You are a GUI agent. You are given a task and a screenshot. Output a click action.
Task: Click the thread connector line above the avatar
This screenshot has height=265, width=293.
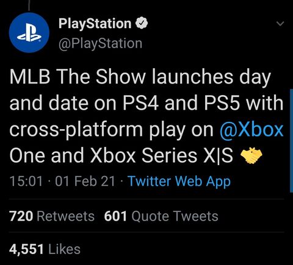(29, 5)
